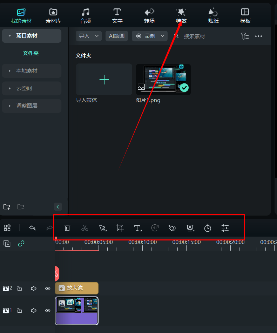Open the 贴纸 stickers tab
277x333 pixels.
click(213, 16)
